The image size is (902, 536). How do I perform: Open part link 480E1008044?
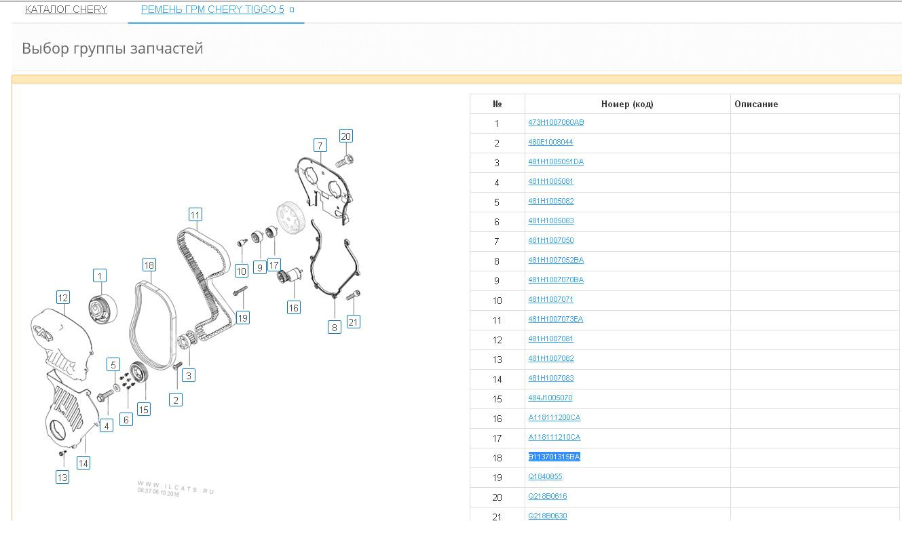[x=550, y=142]
